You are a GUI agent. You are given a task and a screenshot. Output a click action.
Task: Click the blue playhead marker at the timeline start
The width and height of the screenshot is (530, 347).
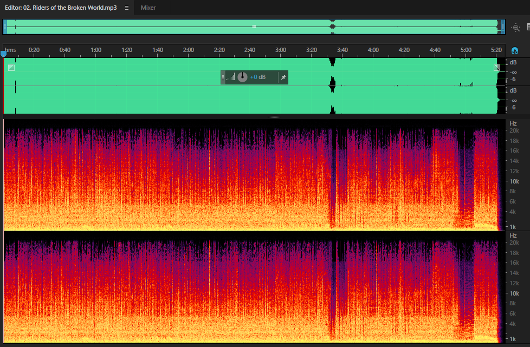(x=3, y=54)
